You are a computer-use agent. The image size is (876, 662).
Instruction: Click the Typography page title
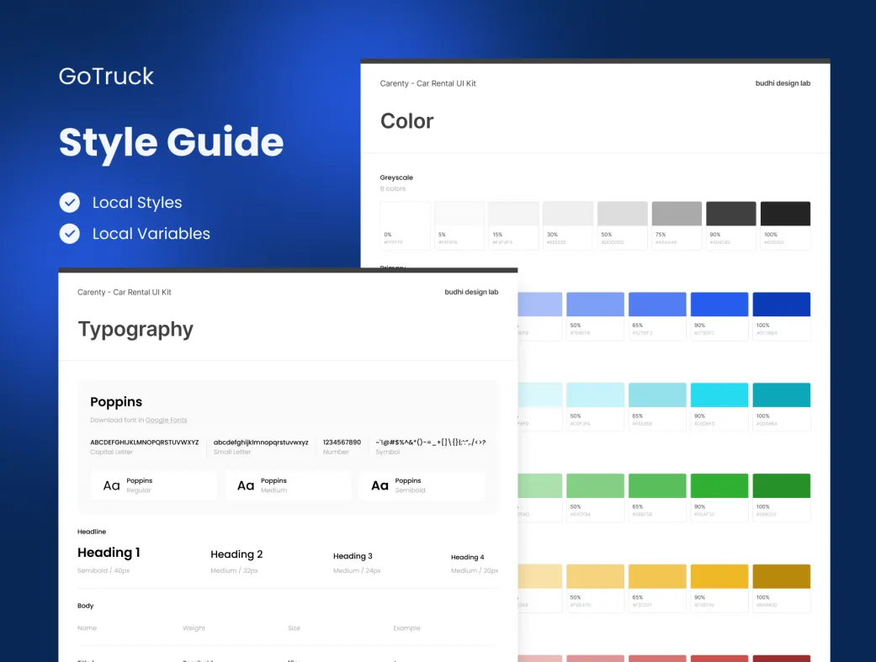pos(135,329)
